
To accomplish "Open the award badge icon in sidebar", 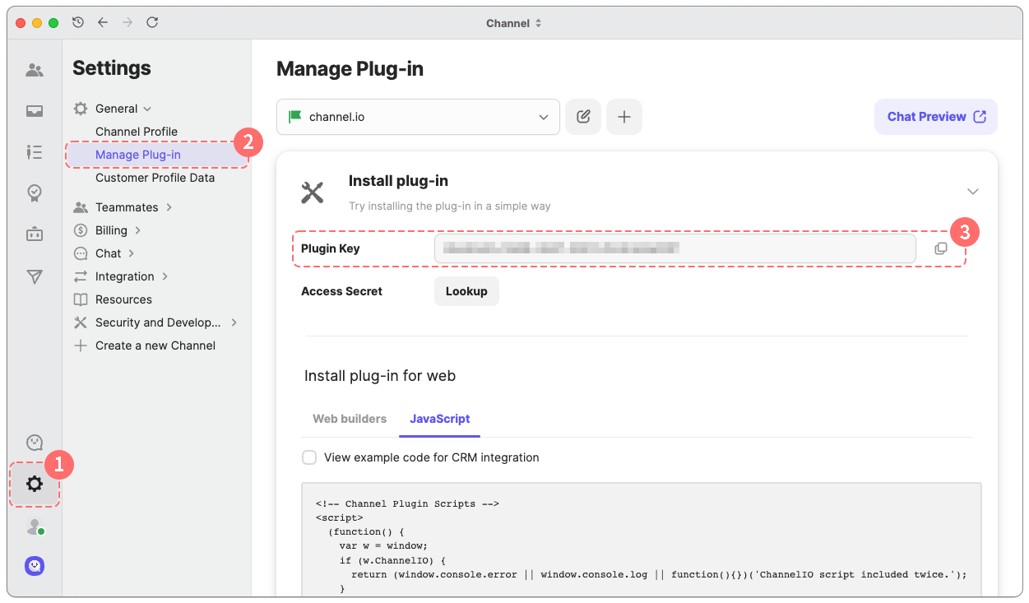I will click(35, 193).
